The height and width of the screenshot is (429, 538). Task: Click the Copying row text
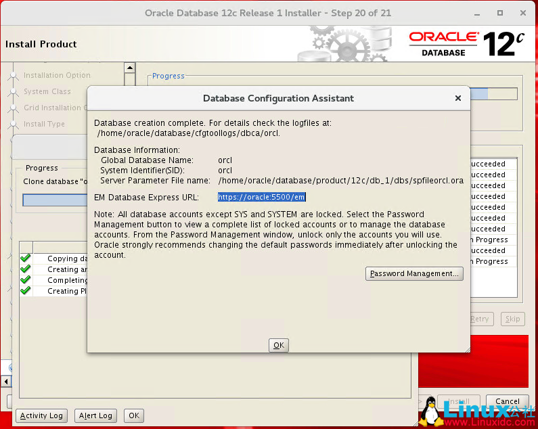[x=67, y=258]
